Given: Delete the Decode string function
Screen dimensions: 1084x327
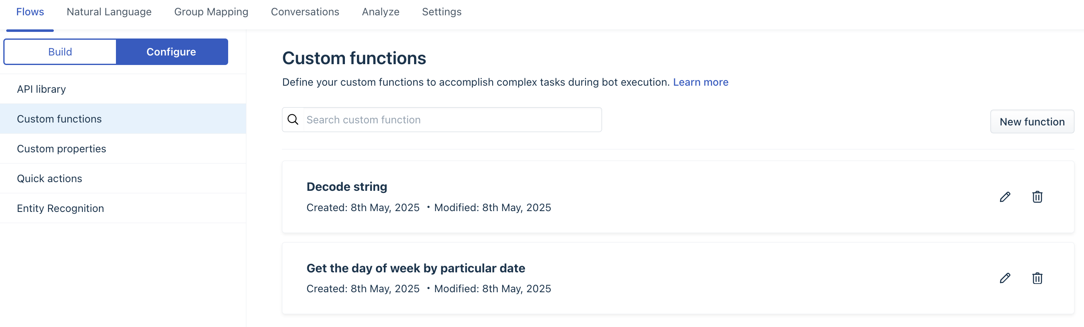Looking at the screenshot, I should (1037, 197).
